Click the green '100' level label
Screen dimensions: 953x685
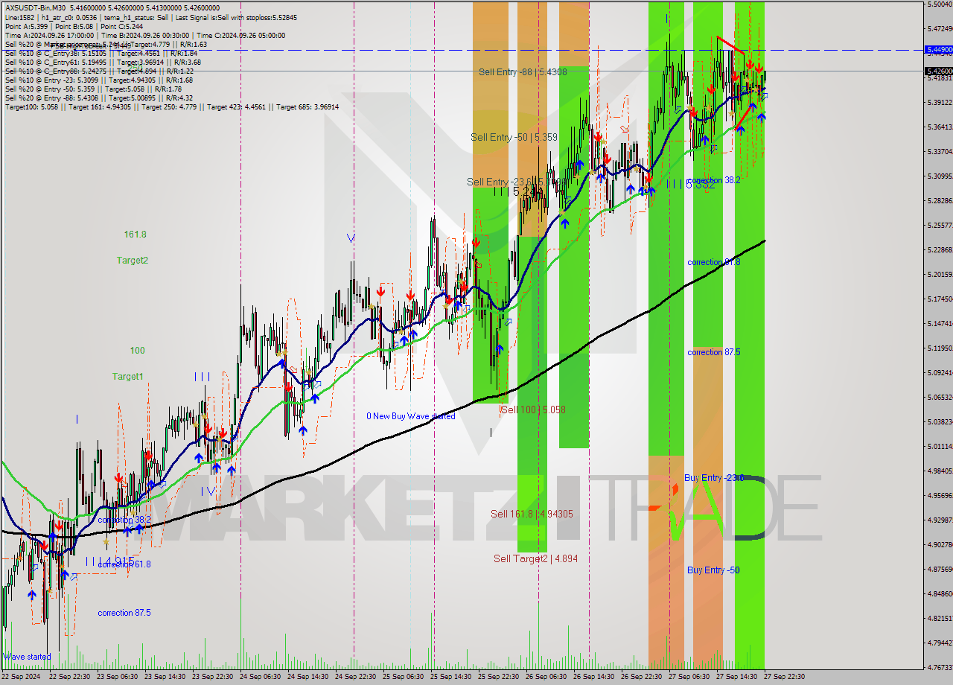(x=137, y=351)
